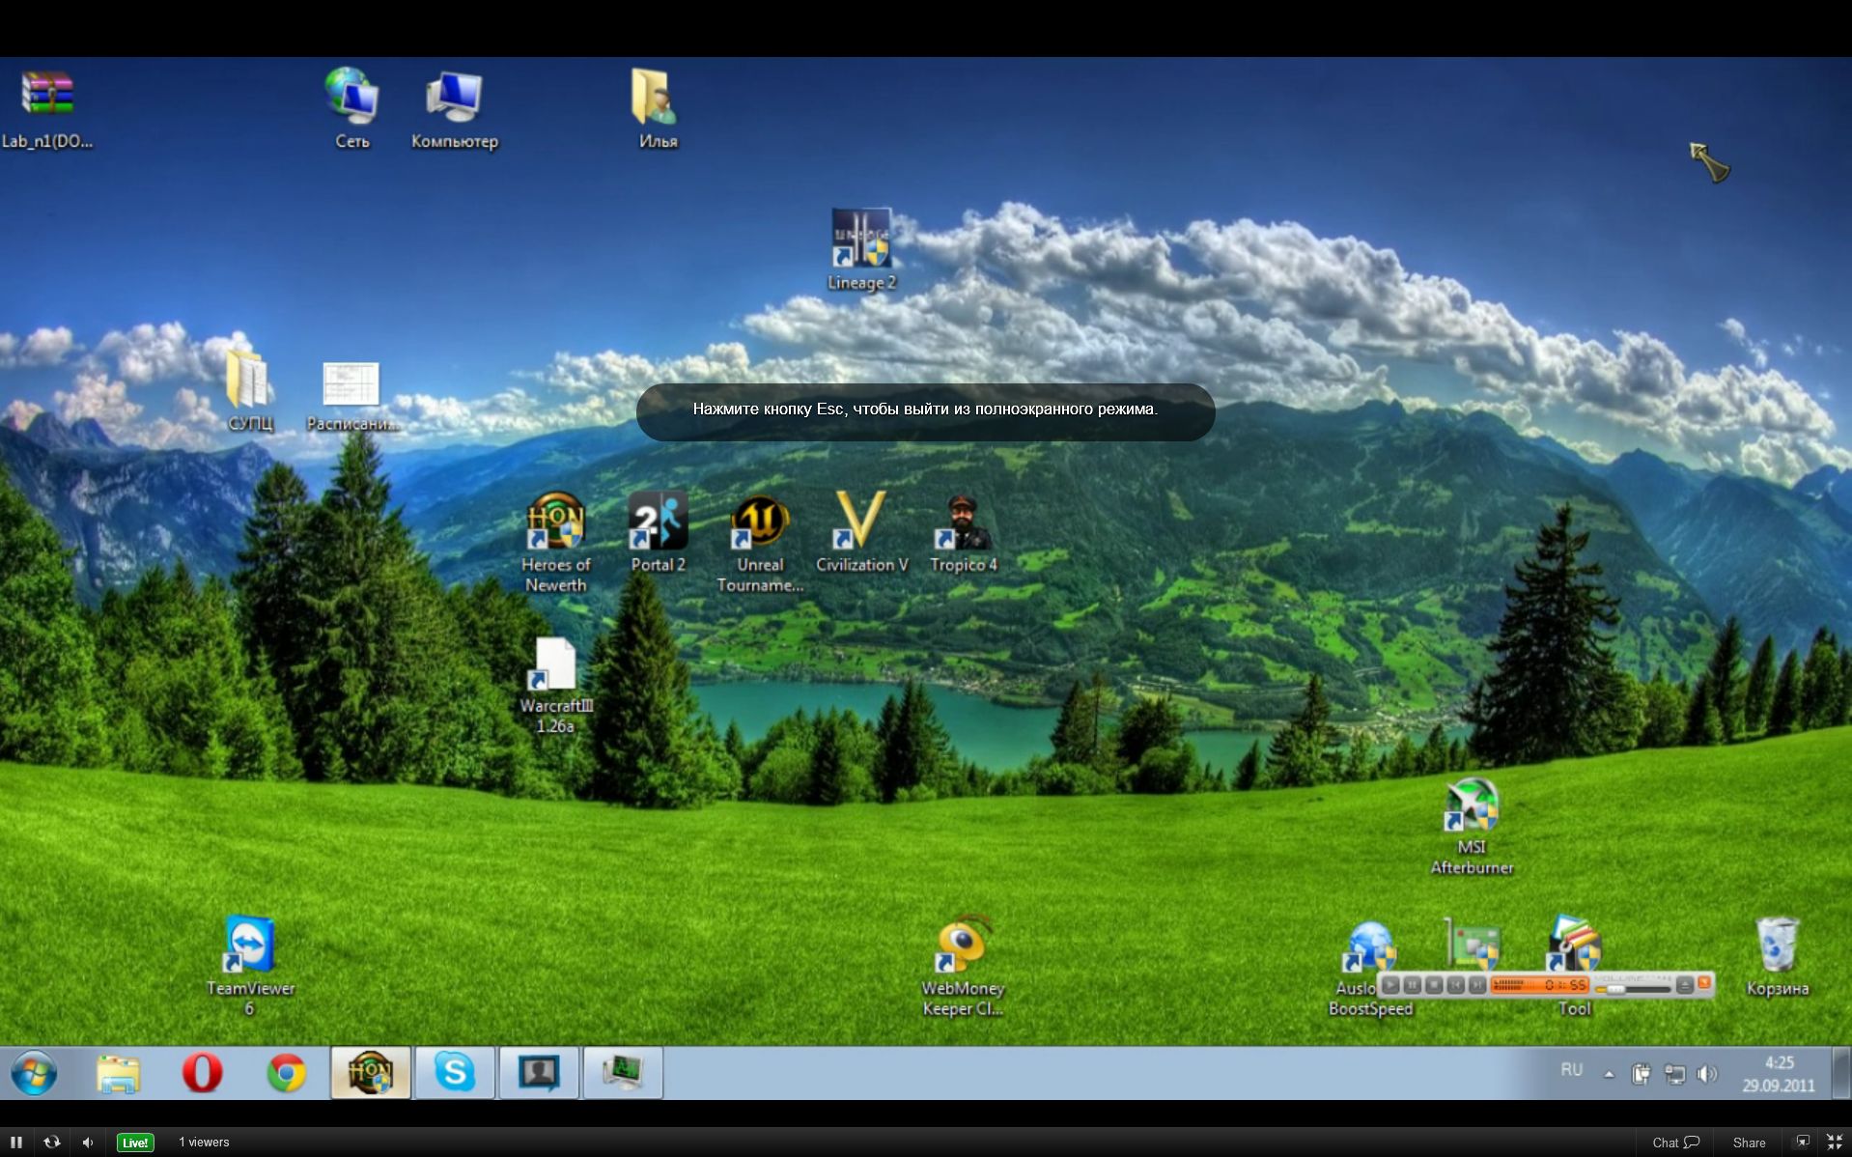
Task: Switch to the HoN window on the taskbar
Action: (370, 1072)
